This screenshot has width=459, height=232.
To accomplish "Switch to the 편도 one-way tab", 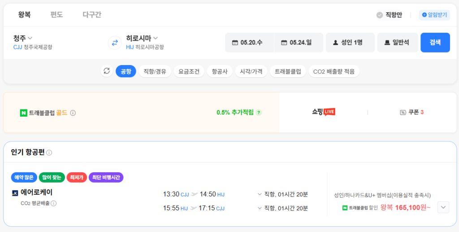I will [56, 15].
